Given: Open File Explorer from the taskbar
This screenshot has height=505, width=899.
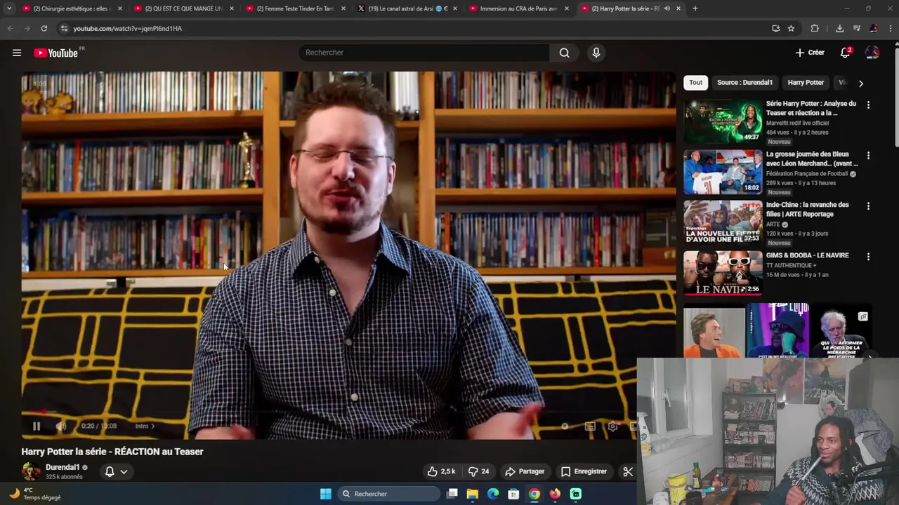Looking at the screenshot, I should (473, 494).
